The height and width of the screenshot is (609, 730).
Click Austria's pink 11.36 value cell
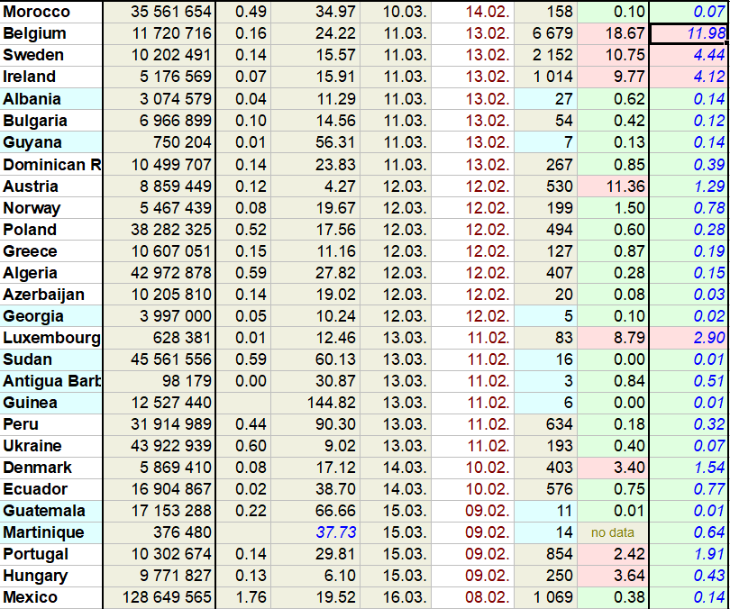[612, 186]
